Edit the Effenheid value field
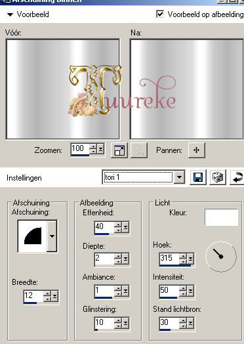 104,226
